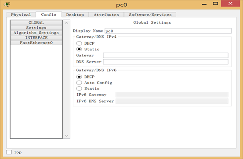
Task: Click the Display Name field
Action: (168, 31)
